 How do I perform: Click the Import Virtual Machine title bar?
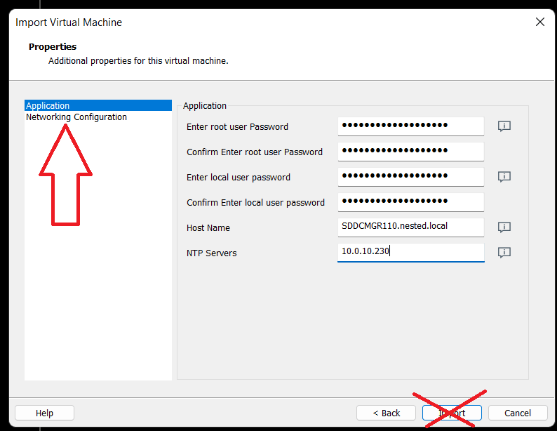(210, 22)
